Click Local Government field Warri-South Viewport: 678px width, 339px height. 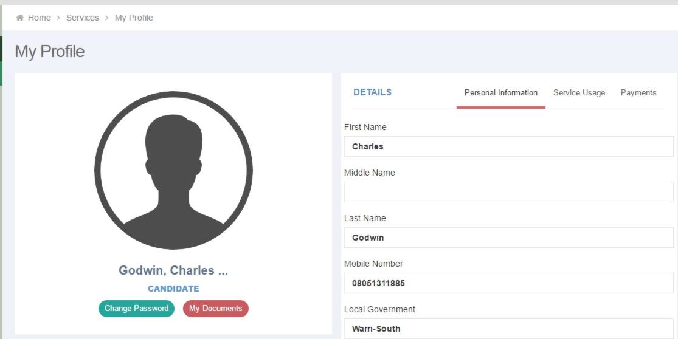point(508,329)
